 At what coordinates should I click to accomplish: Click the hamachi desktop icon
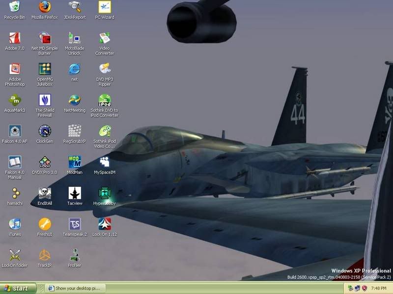coord(15,193)
